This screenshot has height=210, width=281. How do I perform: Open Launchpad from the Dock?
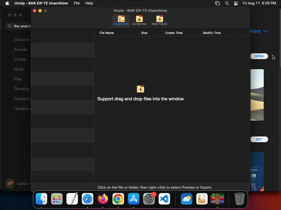tap(57, 199)
